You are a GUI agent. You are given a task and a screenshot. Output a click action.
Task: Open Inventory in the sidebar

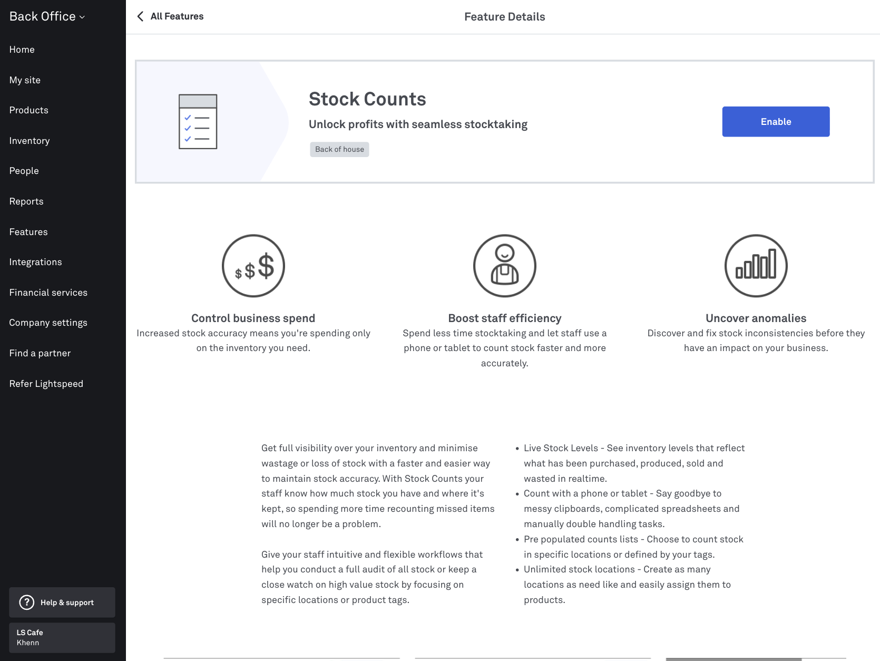tap(30, 141)
